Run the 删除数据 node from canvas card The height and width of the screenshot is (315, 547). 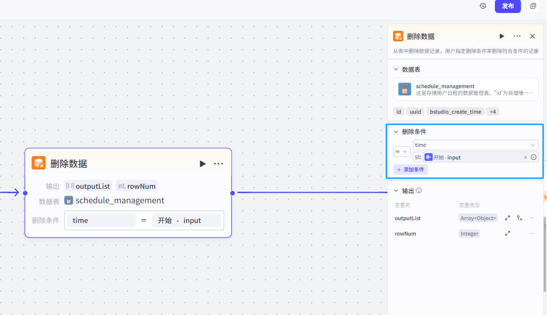[203, 164]
